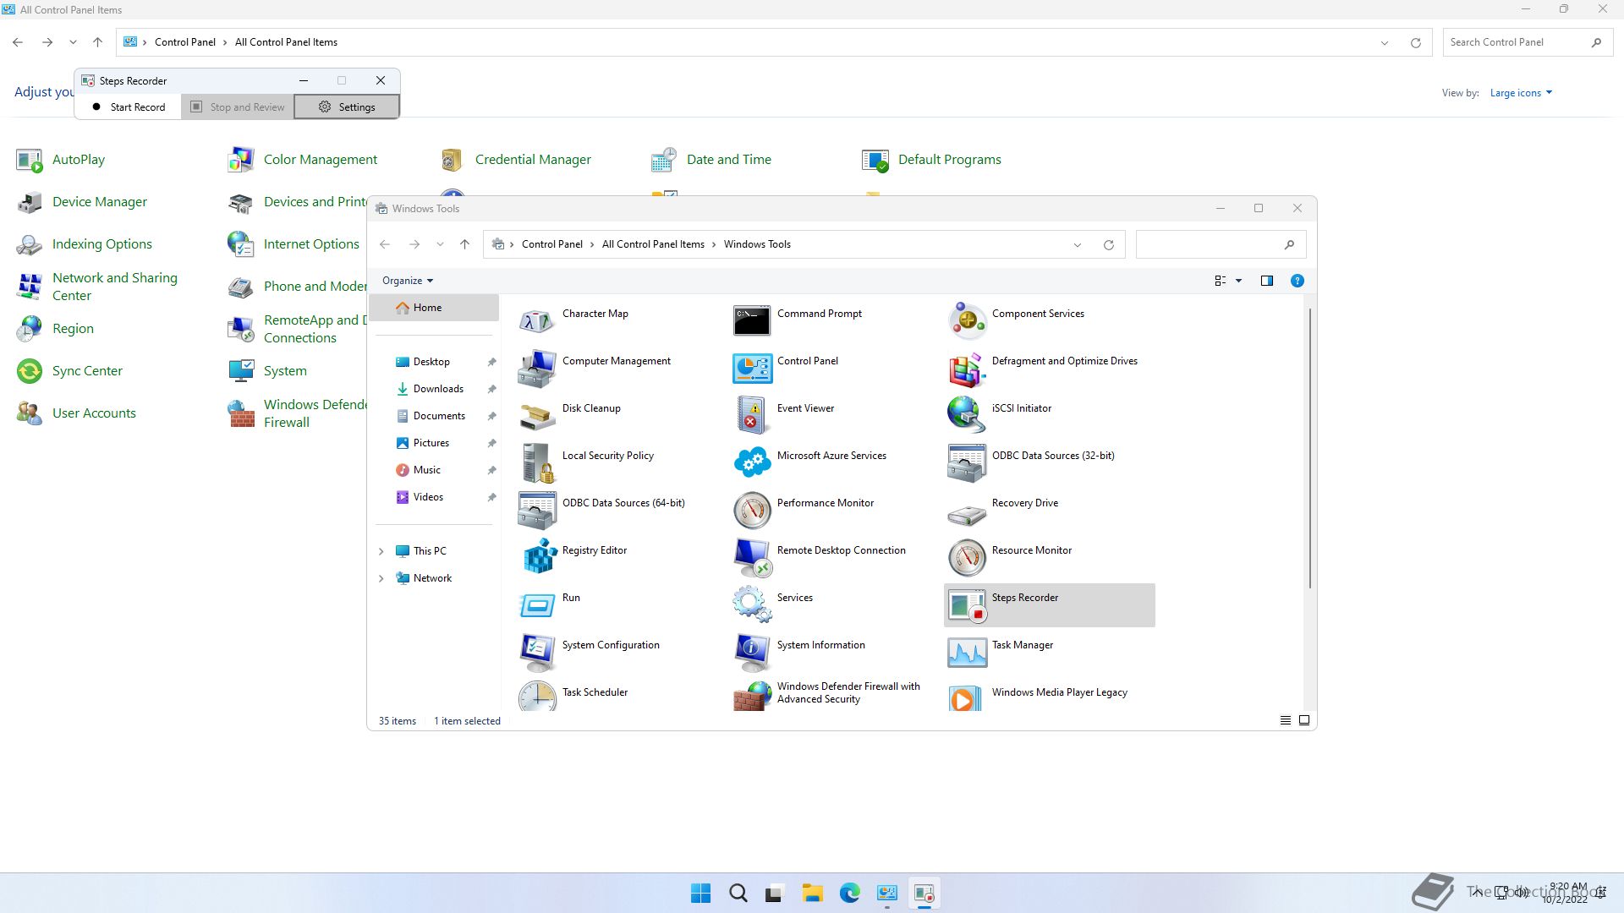Expand the This PC tree node
This screenshot has width=1624, height=913.
point(381,551)
